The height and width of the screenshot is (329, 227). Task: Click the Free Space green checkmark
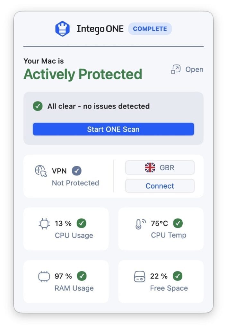(x=178, y=276)
